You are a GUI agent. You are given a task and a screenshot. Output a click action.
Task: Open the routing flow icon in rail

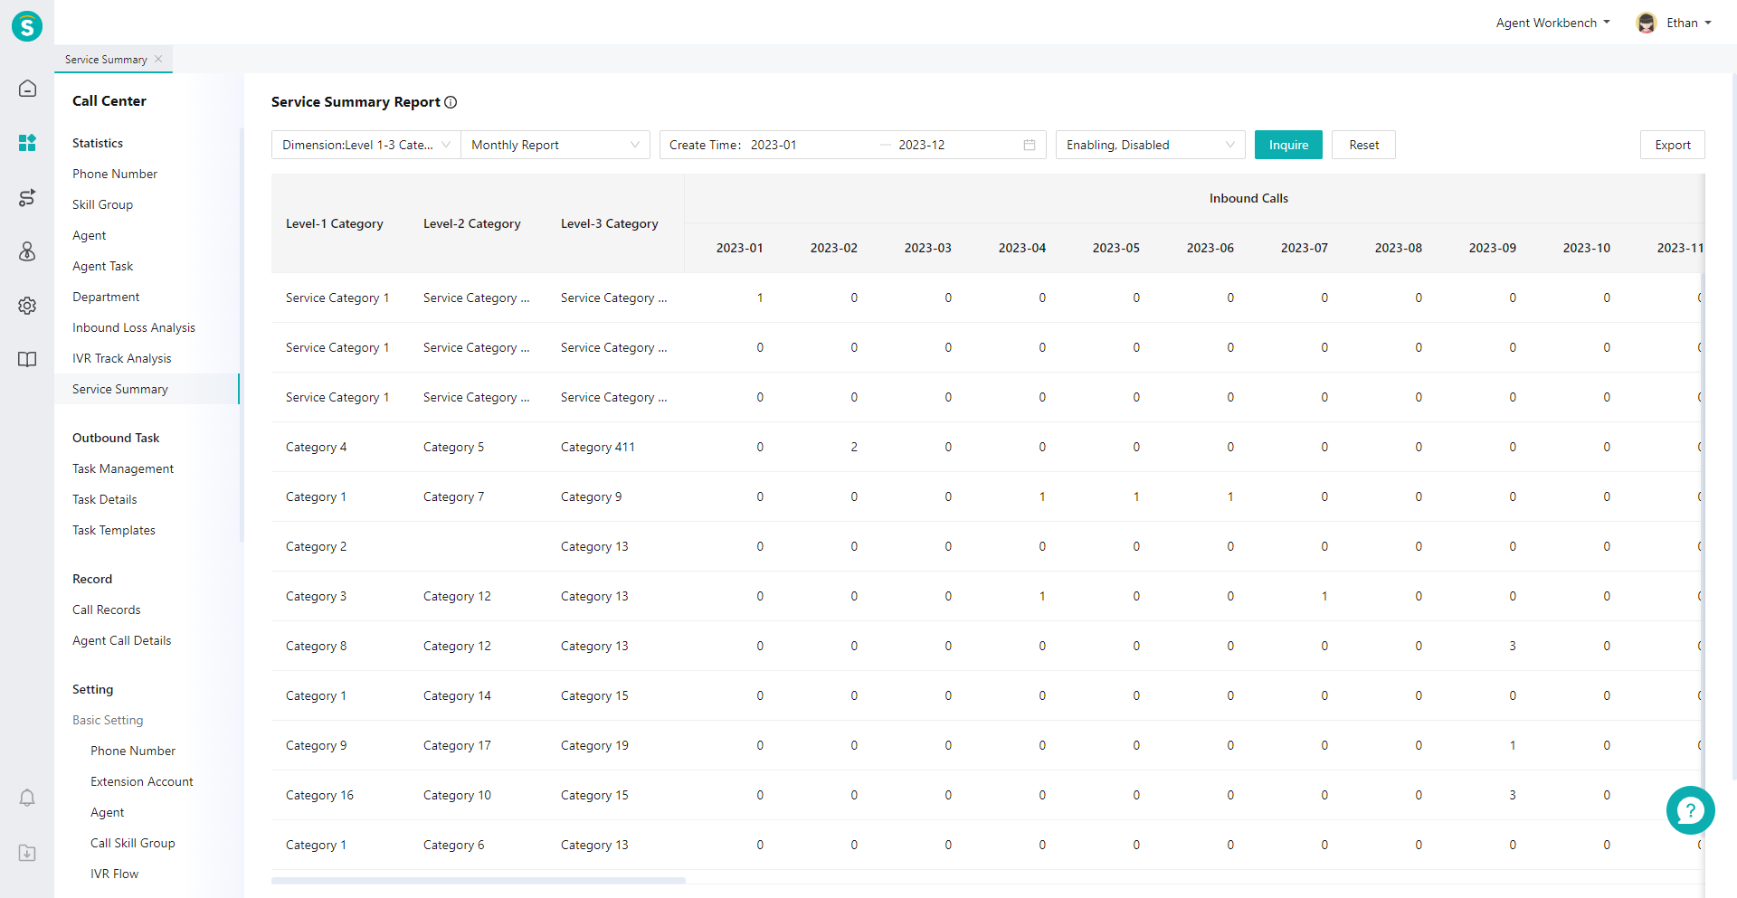(27, 197)
